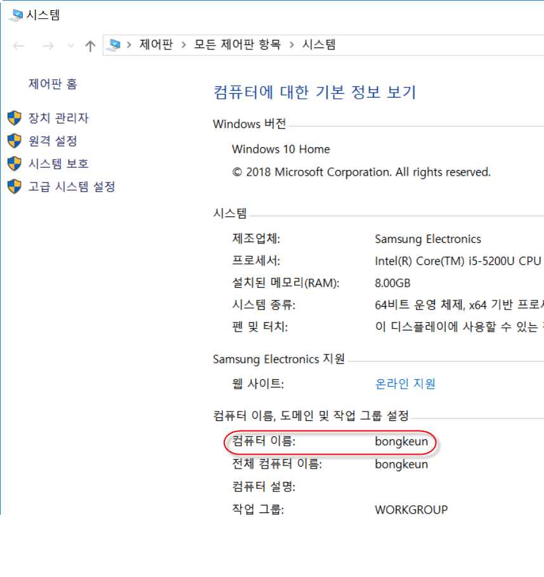Click the shield icon beside 원격 설정
This screenshot has height=577, width=544.
(15, 141)
